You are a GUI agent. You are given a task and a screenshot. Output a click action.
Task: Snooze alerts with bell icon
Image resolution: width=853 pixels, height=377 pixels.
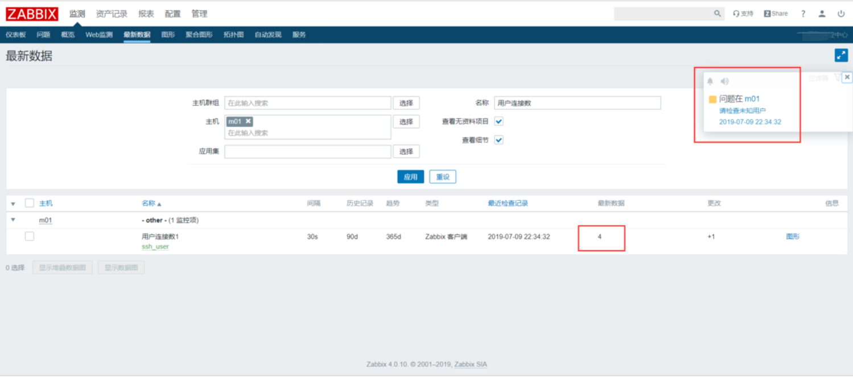[710, 81]
